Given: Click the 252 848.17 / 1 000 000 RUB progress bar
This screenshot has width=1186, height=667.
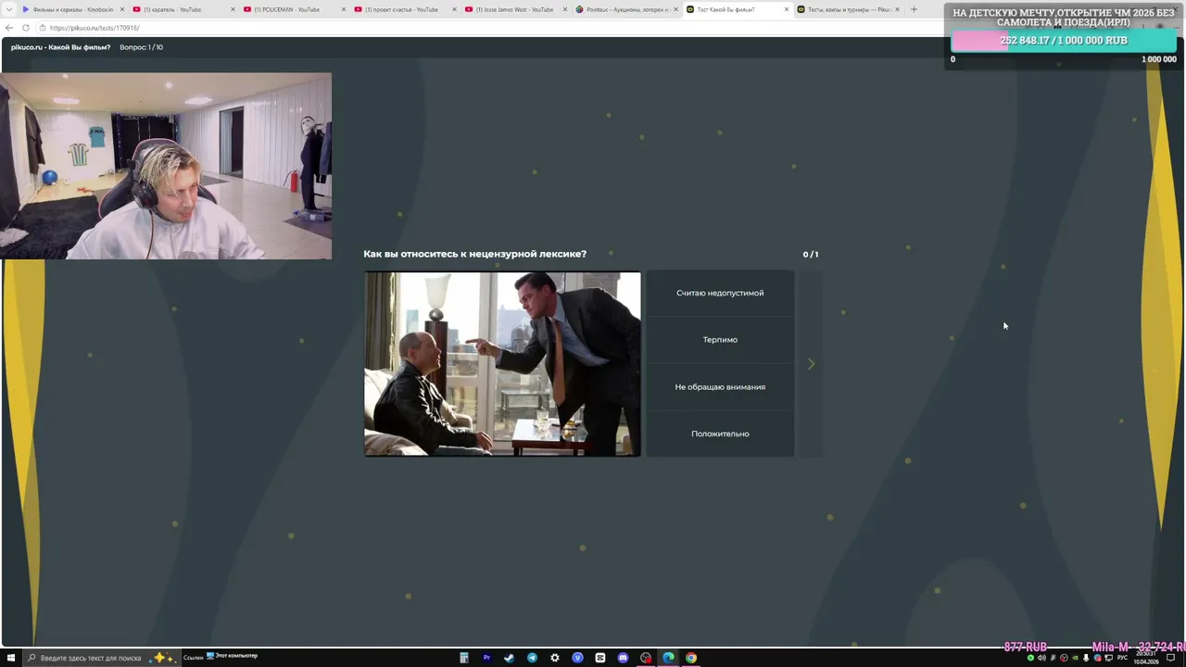Looking at the screenshot, I should 1064,41.
